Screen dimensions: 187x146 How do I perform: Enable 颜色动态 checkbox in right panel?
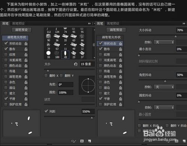tap(100, 66)
